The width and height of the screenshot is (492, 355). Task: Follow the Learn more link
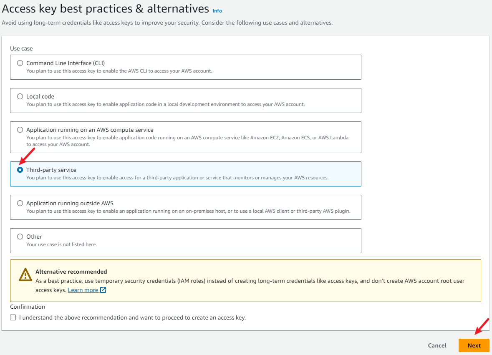pos(83,290)
